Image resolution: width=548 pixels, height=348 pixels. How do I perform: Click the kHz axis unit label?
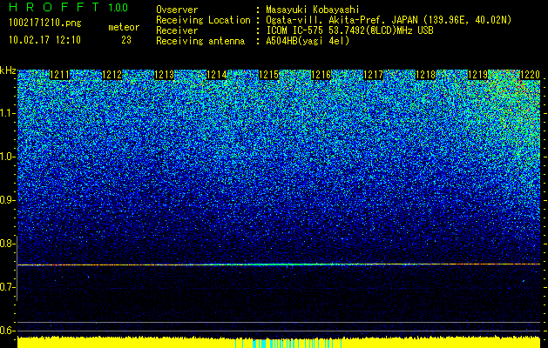click(x=8, y=70)
